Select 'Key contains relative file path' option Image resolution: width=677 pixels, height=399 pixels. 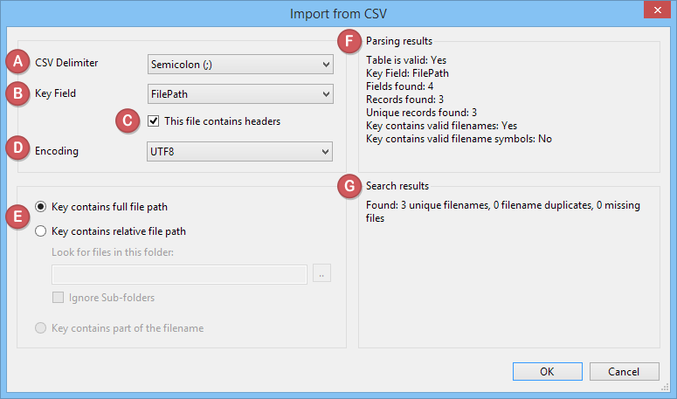(40, 231)
